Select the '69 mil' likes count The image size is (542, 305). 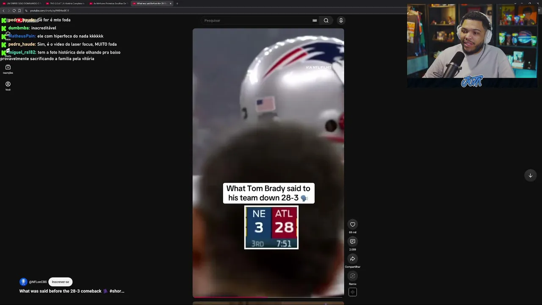point(352,233)
